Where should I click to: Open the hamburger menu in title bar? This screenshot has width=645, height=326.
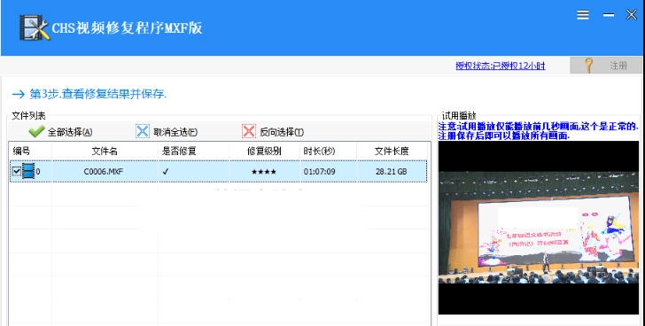pyautogui.click(x=582, y=15)
